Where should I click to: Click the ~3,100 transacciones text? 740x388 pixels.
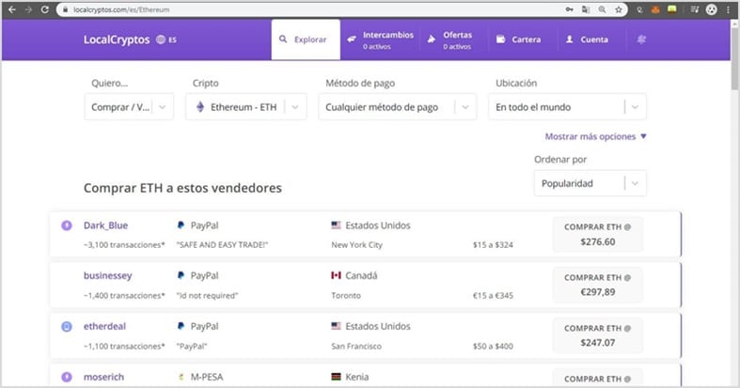click(124, 244)
